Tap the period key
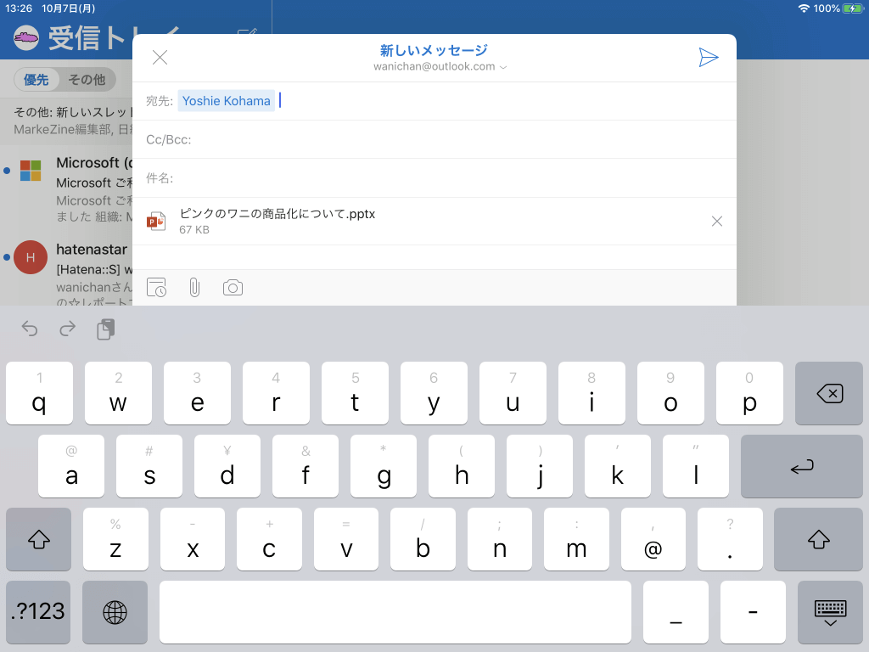 click(730, 539)
